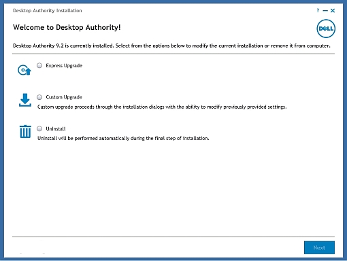Click the Express Upgrade disc arrow icon
This screenshot has height=261, width=347.
[24, 70]
